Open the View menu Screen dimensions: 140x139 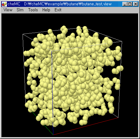pos(8,10)
